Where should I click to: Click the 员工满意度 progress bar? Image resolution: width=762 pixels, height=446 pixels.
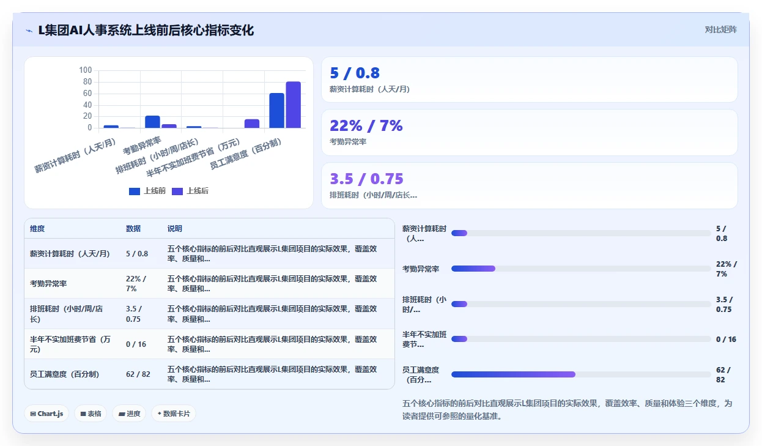coord(581,374)
